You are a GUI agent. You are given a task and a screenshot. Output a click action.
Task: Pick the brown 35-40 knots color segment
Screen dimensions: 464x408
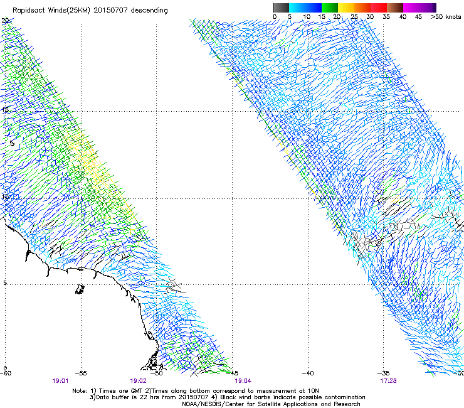[x=395, y=8]
